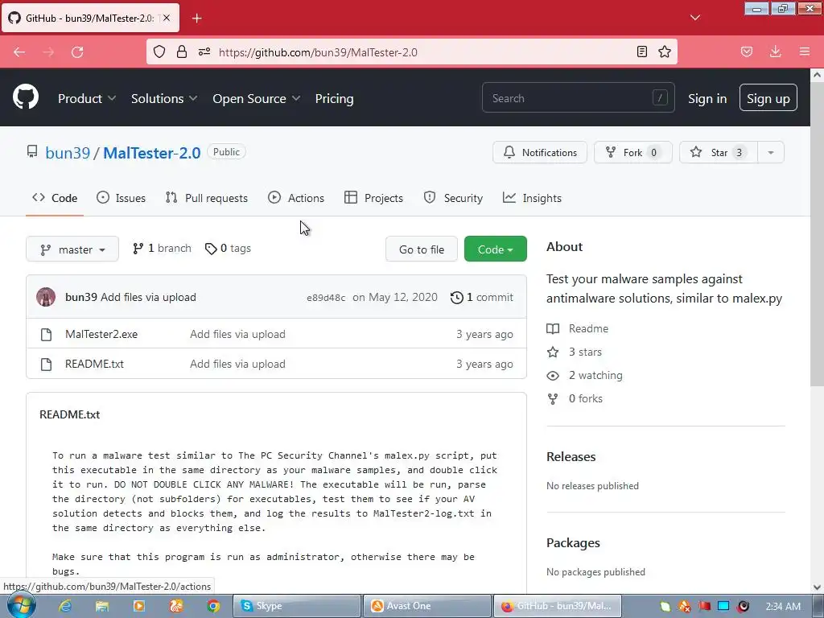Viewport: 824px width, 618px height.
Task: View the 1 commit history link
Action: (482, 297)
